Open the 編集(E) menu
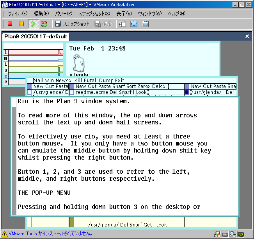The height and width of the screenshot is (239, 254). click(41, 14)
